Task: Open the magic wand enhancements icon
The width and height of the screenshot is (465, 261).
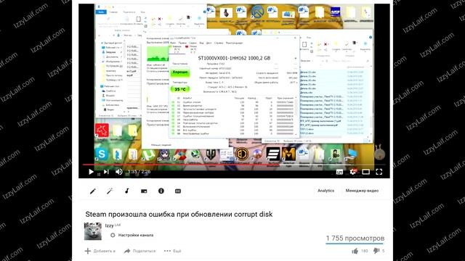Action: pos(110,191)
